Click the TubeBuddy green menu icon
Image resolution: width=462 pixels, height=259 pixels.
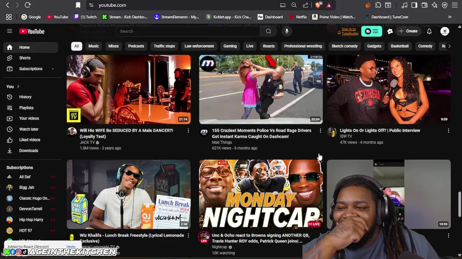tap(371, 31)
